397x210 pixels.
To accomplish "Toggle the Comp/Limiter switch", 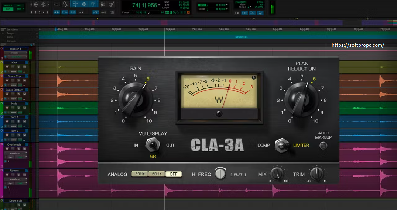I will pyautogui.click(x=282, y=145).
